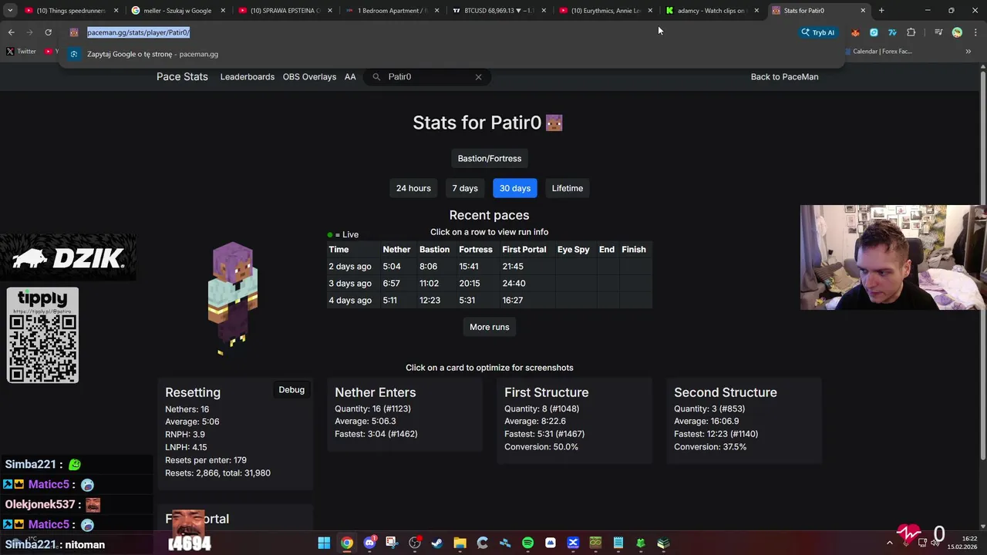Open Discord from the taskbar
987x555 pixels.
(369, 543)
